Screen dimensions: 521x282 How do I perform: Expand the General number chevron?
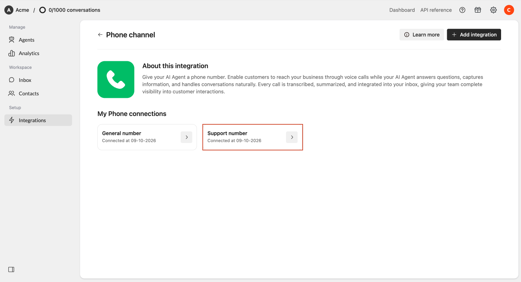(186, 137)
